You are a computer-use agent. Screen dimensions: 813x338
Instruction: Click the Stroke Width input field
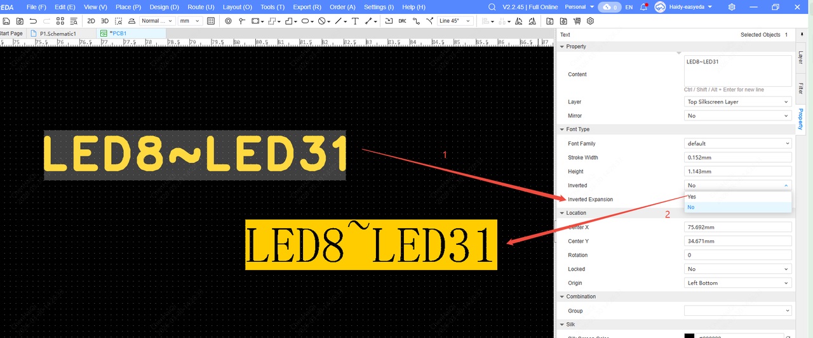coord(737,157)
